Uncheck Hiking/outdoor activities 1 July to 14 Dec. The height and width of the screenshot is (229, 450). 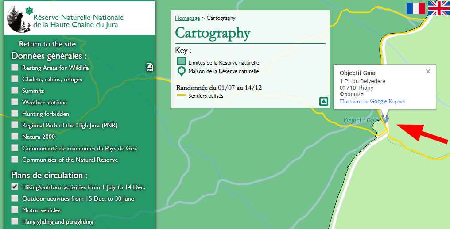tap(15, 187)
